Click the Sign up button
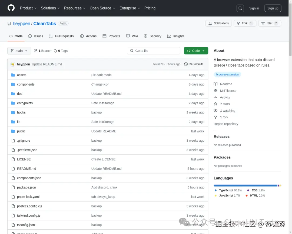The image size is (292, 234). [x=273, y=8]
